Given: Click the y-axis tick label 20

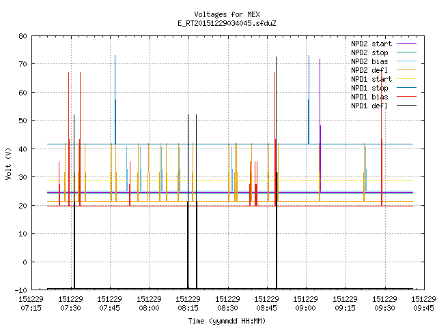Looking at the screenshot, I should (23, 206).
